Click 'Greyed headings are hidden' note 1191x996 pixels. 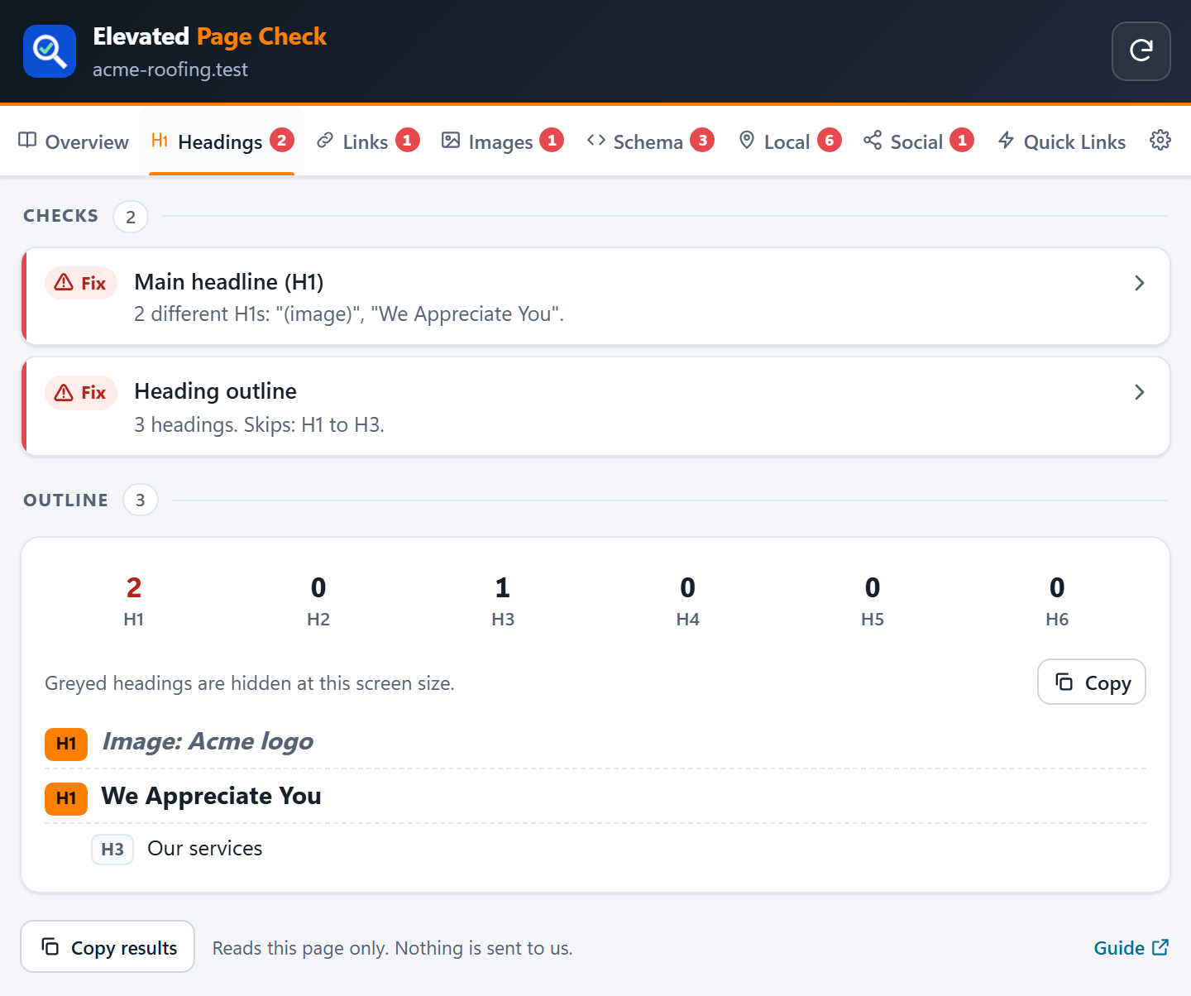coord(250,683)
